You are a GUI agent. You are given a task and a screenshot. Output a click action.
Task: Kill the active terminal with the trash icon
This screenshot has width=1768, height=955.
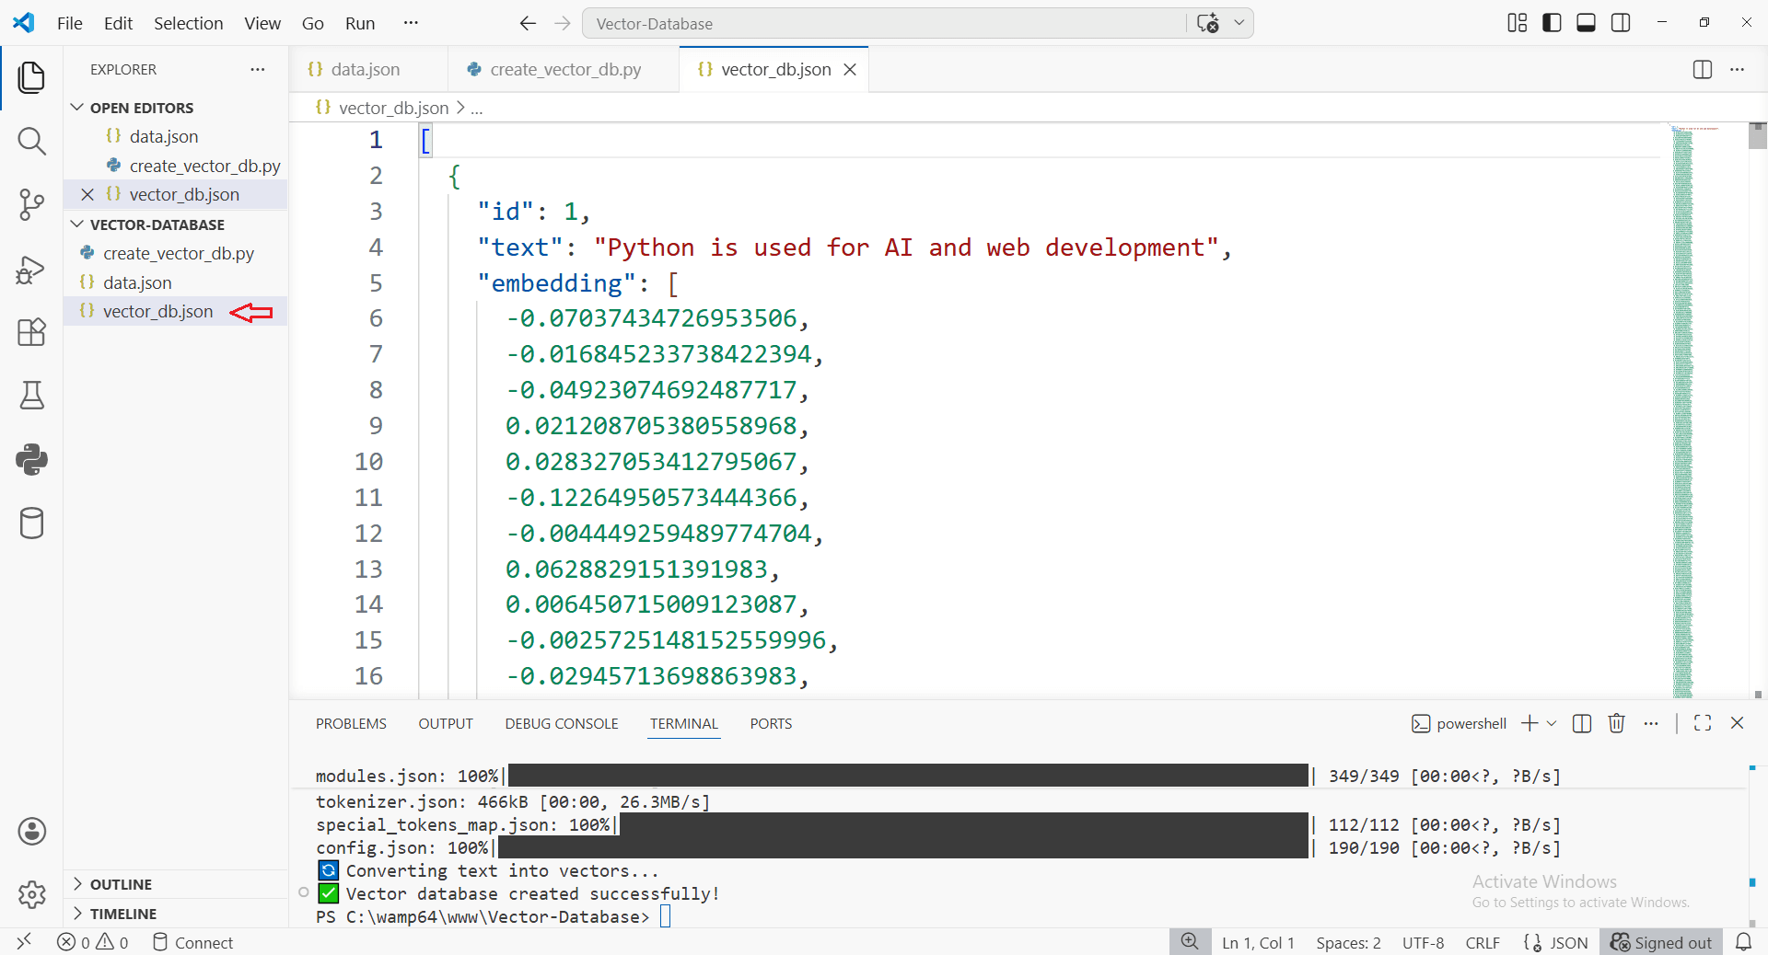coord(1617,723)
